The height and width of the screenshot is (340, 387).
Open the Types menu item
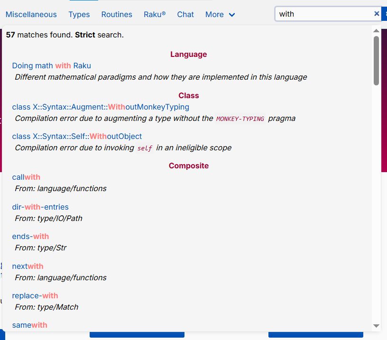(x=79, y=14)
